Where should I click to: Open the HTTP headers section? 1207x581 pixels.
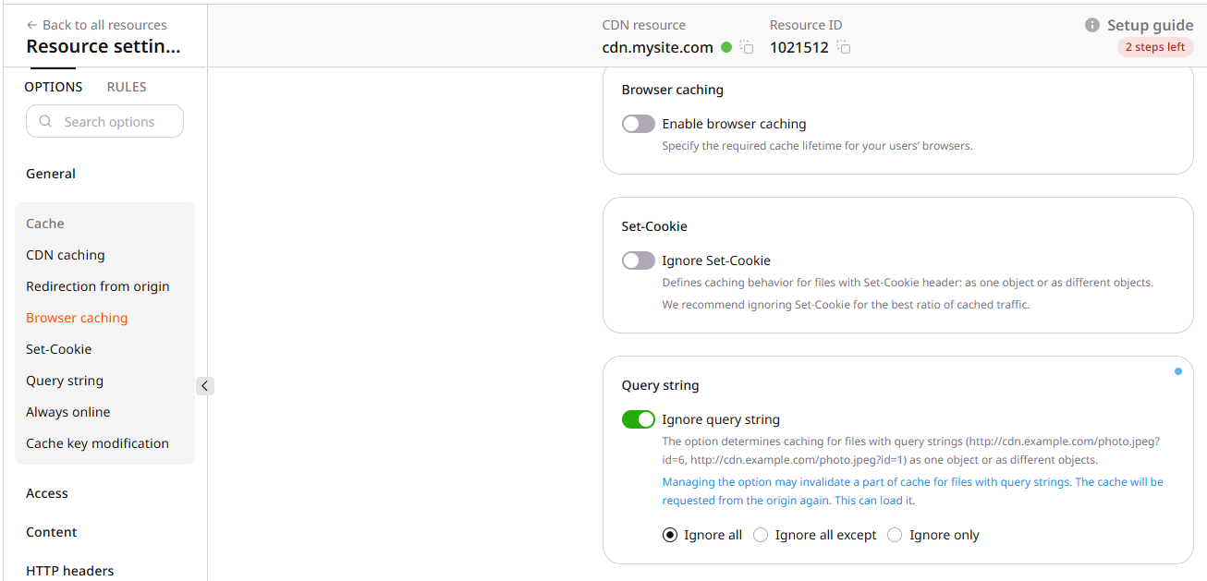(70, 571)
